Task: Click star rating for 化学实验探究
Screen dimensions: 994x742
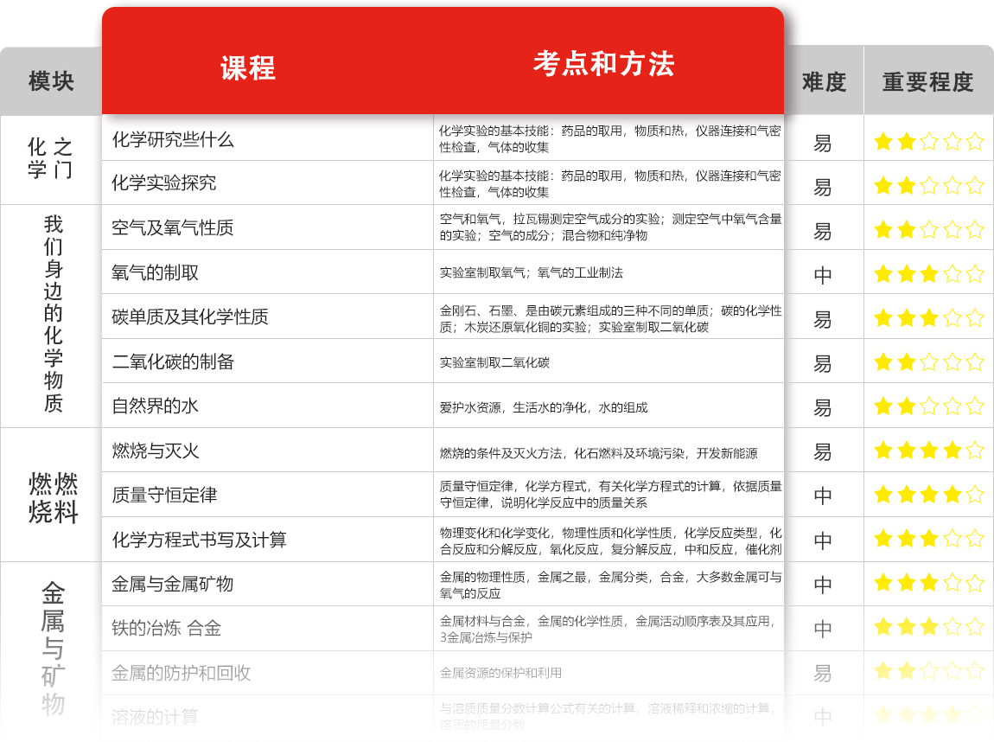Action: (928, 185)
